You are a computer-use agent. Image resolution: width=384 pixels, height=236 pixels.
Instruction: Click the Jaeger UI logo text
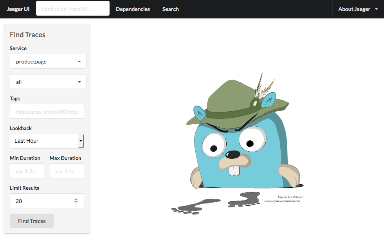(x=18, y=9)
